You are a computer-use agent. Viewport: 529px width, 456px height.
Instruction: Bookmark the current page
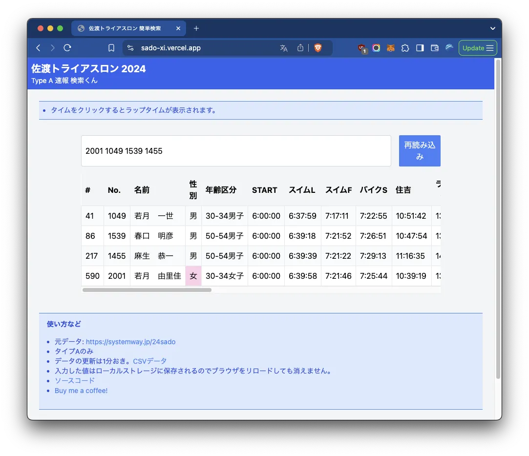[x=111, y=47]
